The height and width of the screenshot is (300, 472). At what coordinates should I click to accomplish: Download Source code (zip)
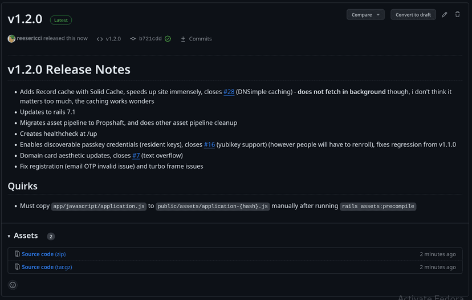click(x=43, y=254)
